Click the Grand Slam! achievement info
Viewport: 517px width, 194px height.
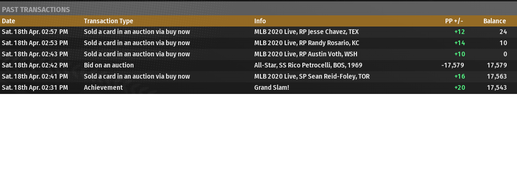pos(272,88)
